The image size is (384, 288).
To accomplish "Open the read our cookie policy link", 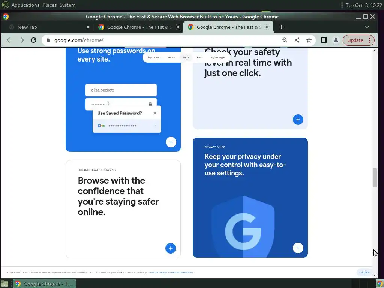I will coord(182,272).
